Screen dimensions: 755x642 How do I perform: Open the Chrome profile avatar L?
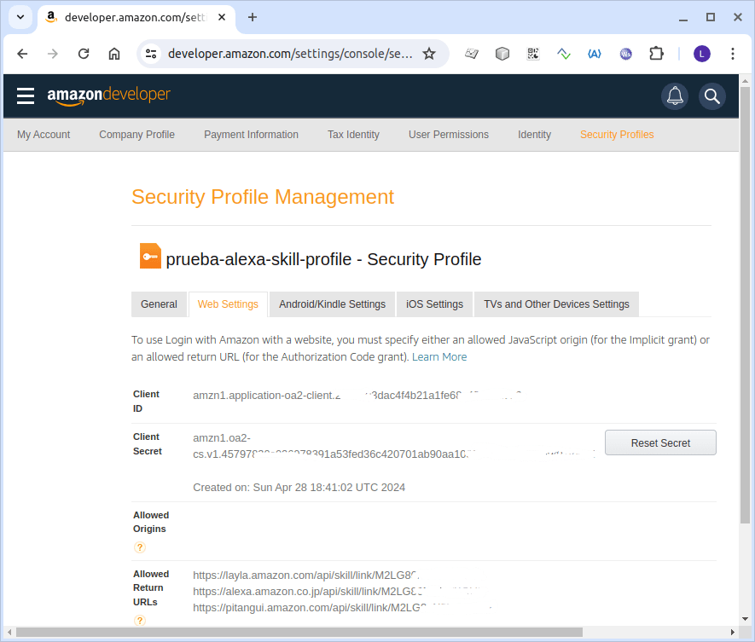pyautogui.click(x=701, y=54)
